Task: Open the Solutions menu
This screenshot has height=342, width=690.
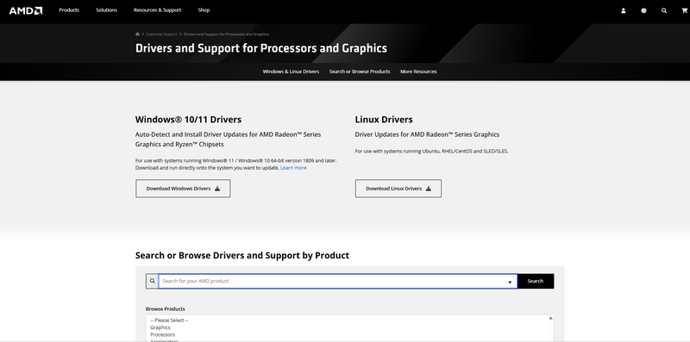Action: pos(106,10)
